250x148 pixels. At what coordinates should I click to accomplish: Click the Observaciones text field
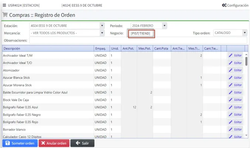tap(138, 40)
